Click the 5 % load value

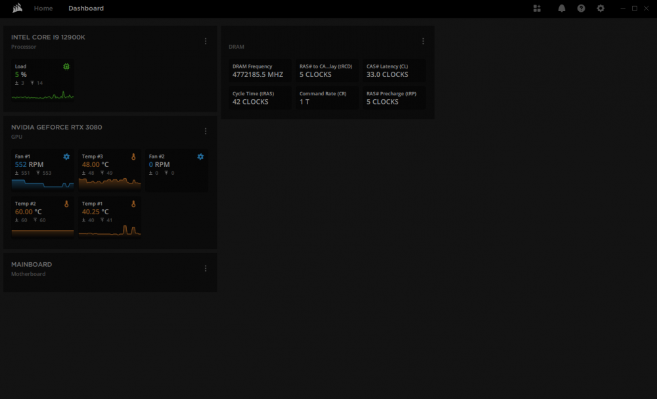point(21,74)
